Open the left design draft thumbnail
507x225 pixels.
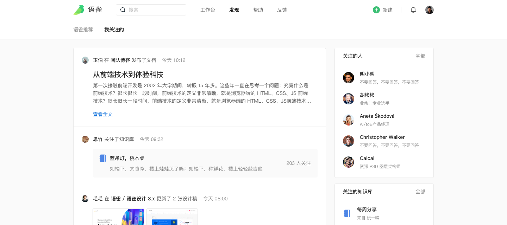[x=118, y=217]
